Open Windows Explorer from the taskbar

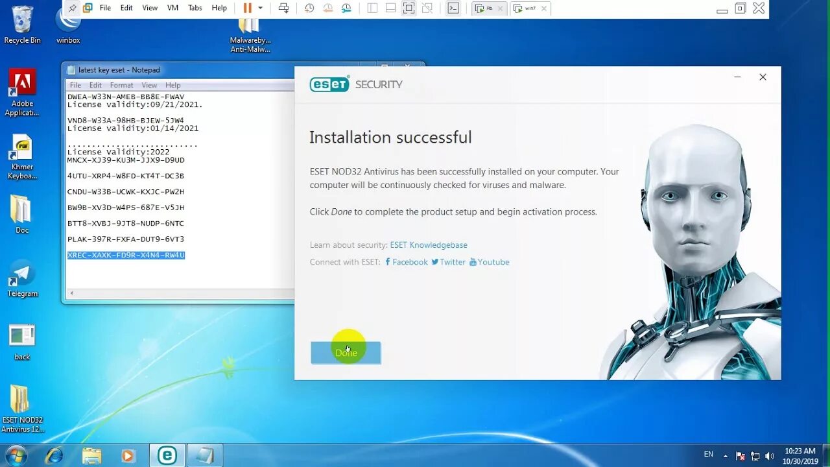[91, 455]
